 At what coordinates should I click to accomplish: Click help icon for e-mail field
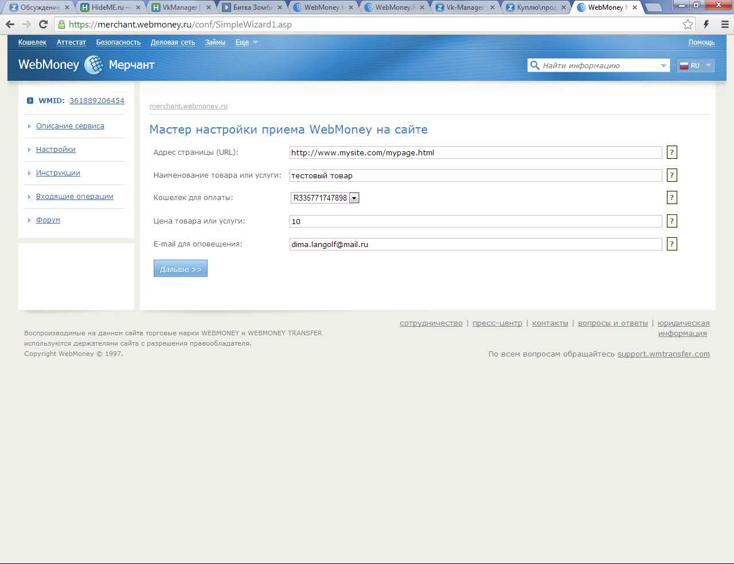pos(672,244)
